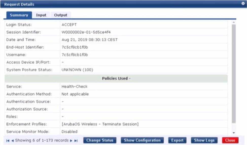This screenshot has width=247, height=145.
Task: Click the vertical scrollbar thumb
Action: 234,76
